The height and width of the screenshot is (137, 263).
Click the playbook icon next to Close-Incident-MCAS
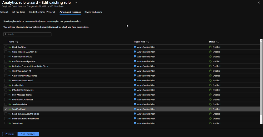point(10,56)
